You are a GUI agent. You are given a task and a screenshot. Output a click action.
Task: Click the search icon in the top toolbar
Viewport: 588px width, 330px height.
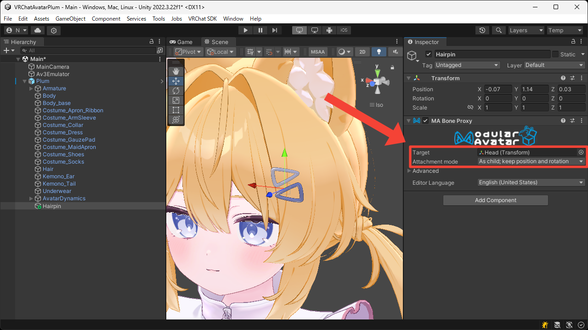(x=499, y=30)
